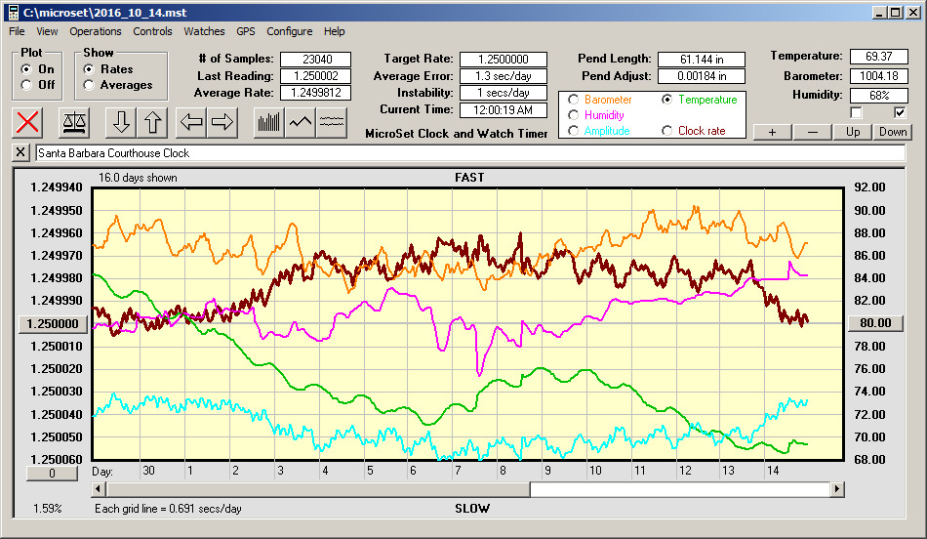Tick the unchecked checkbox below Humidity
The image size is (927, 539).
(857, 112)
